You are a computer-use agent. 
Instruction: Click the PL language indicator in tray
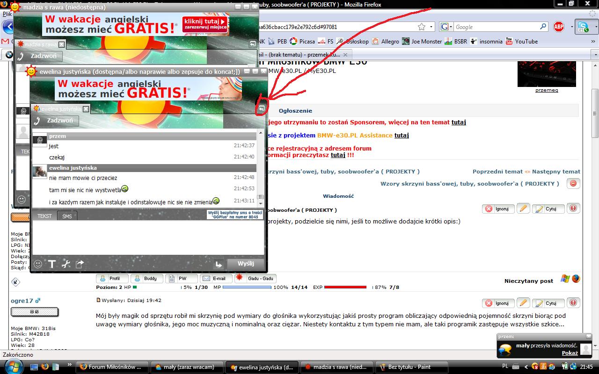click(505, 367)
